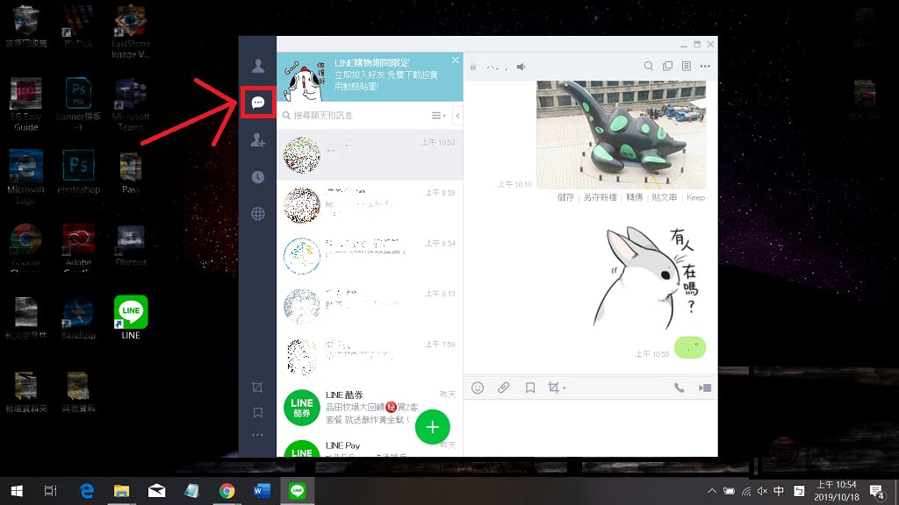Open chat in separate window icon
This screenshot has height=505, width=899.
(667, 66)
